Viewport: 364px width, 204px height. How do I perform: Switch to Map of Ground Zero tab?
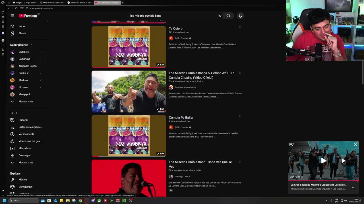click(52, 3)
